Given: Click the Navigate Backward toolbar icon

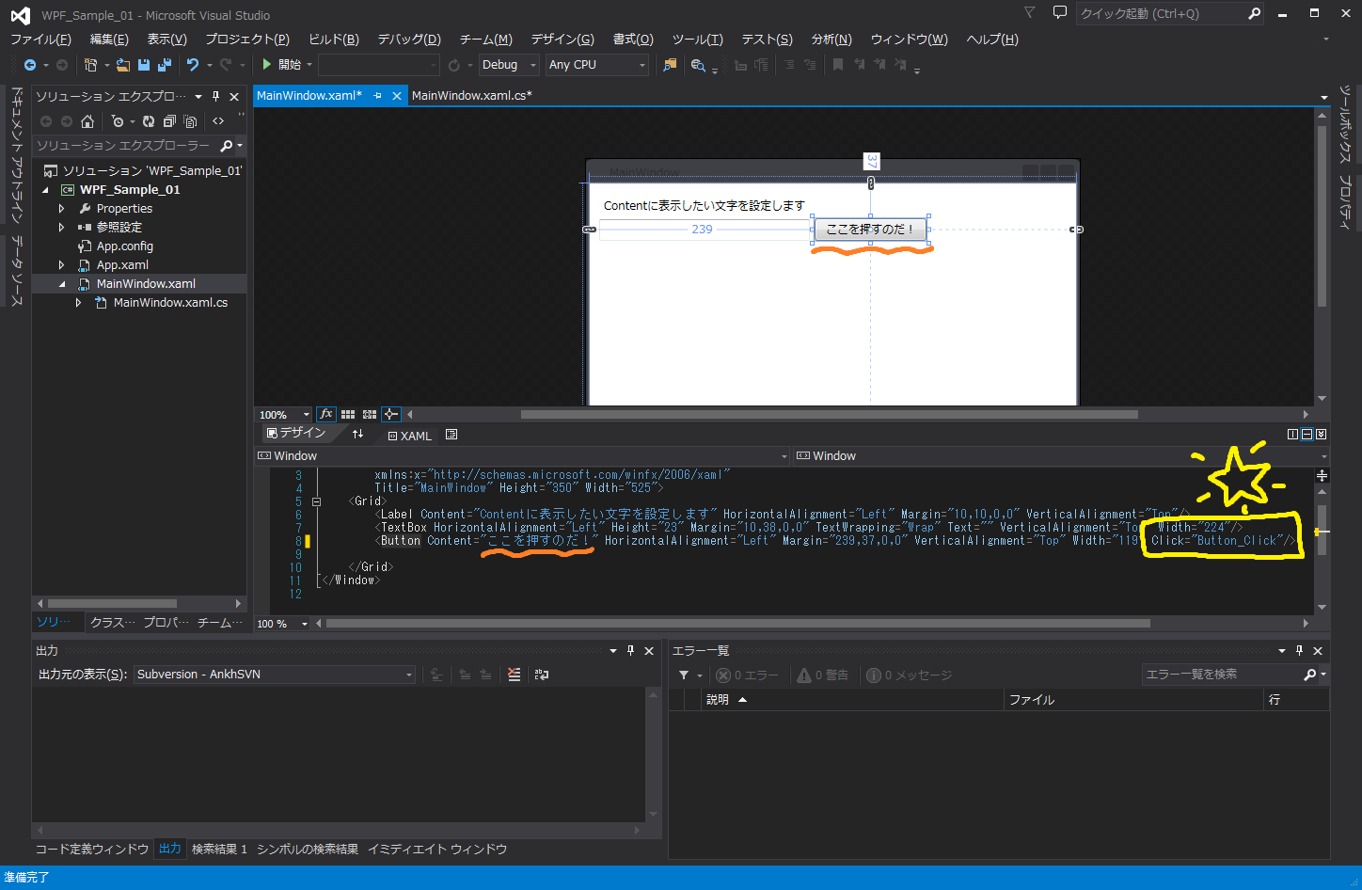Looking at the screenshot, I should click(30, 65).
